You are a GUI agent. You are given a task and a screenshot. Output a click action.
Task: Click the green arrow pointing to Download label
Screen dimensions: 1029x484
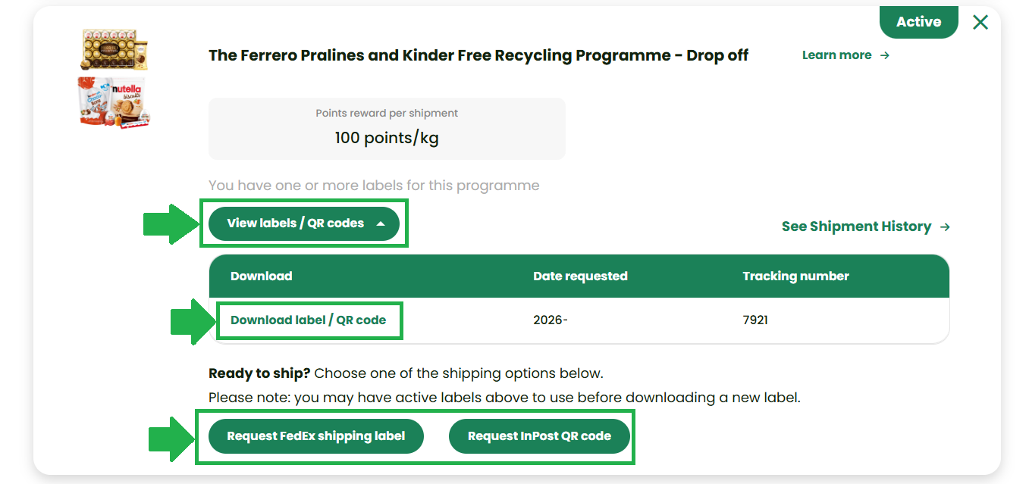tap(192, 321)
